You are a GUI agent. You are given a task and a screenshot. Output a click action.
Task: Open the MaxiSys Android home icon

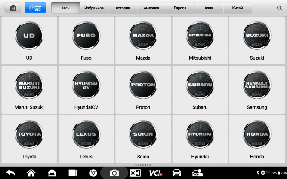pyautogui.click(x=52, y=173)
